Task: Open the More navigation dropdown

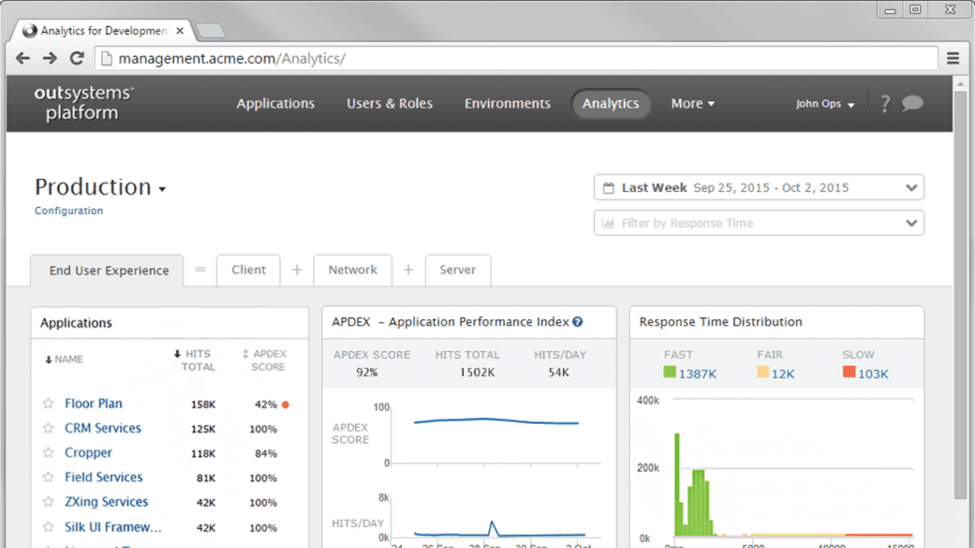Action: pyautogui.click(x=693, y=104)
